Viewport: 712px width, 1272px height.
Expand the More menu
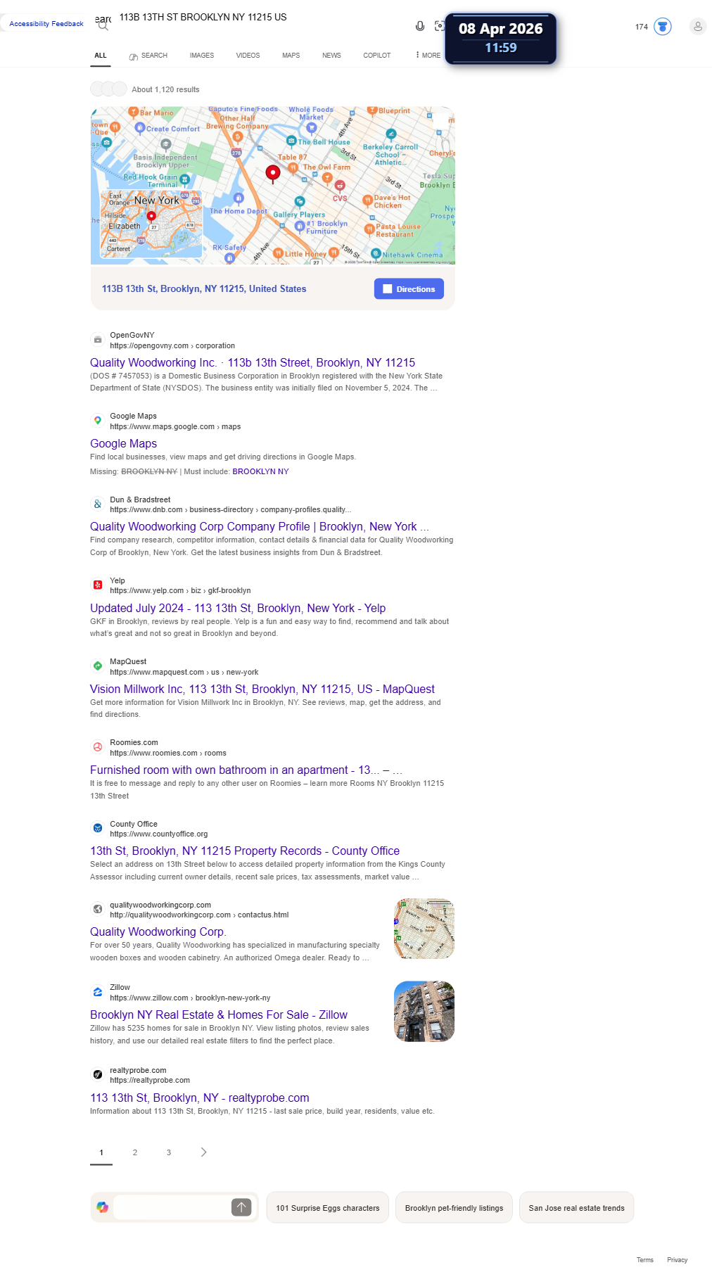point(428,55)
